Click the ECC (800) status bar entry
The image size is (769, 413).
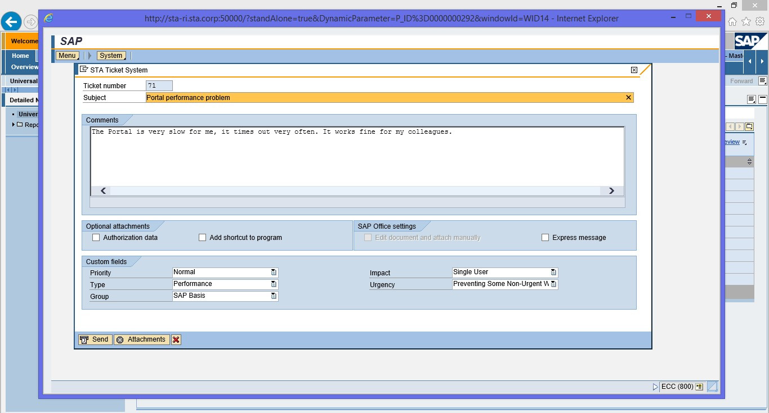pos(677,387)
